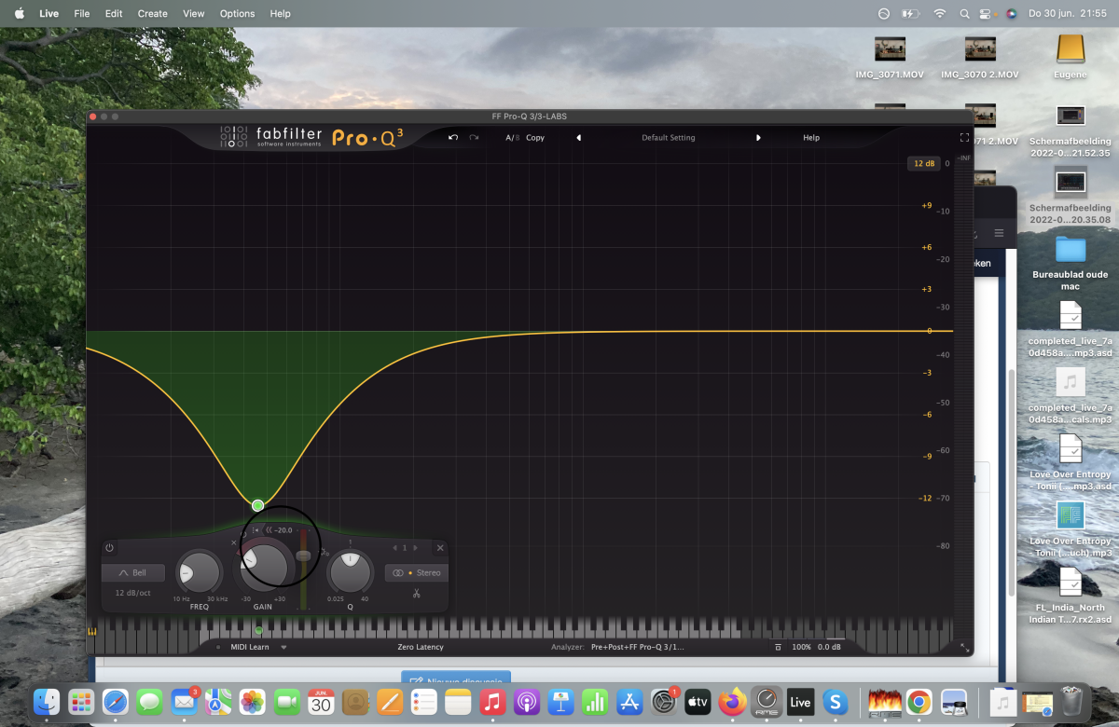
Task: Open the View menu
Action: 194,14
